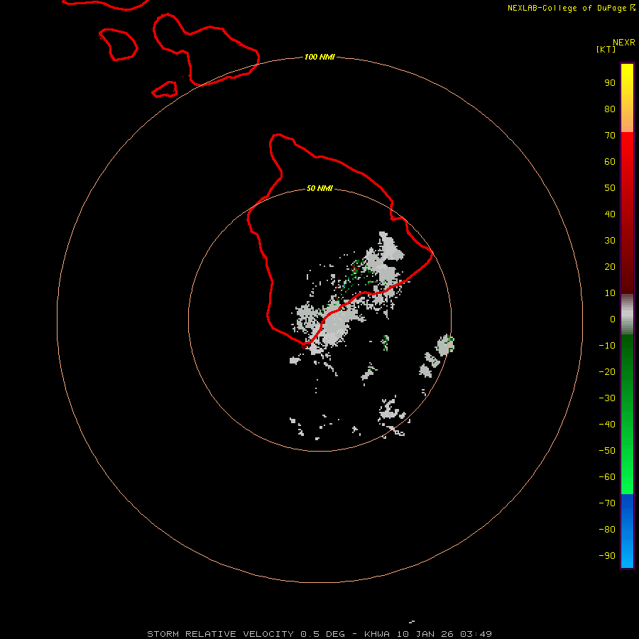Select the 100 NMI range ring label
This screenshot has height=639, width=639.
319,57
